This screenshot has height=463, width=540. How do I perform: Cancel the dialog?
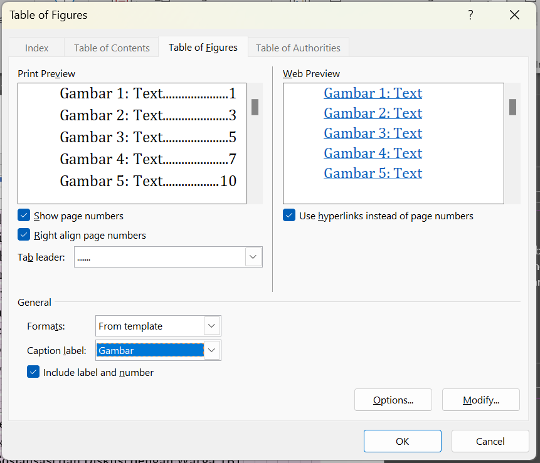[490, 441]
